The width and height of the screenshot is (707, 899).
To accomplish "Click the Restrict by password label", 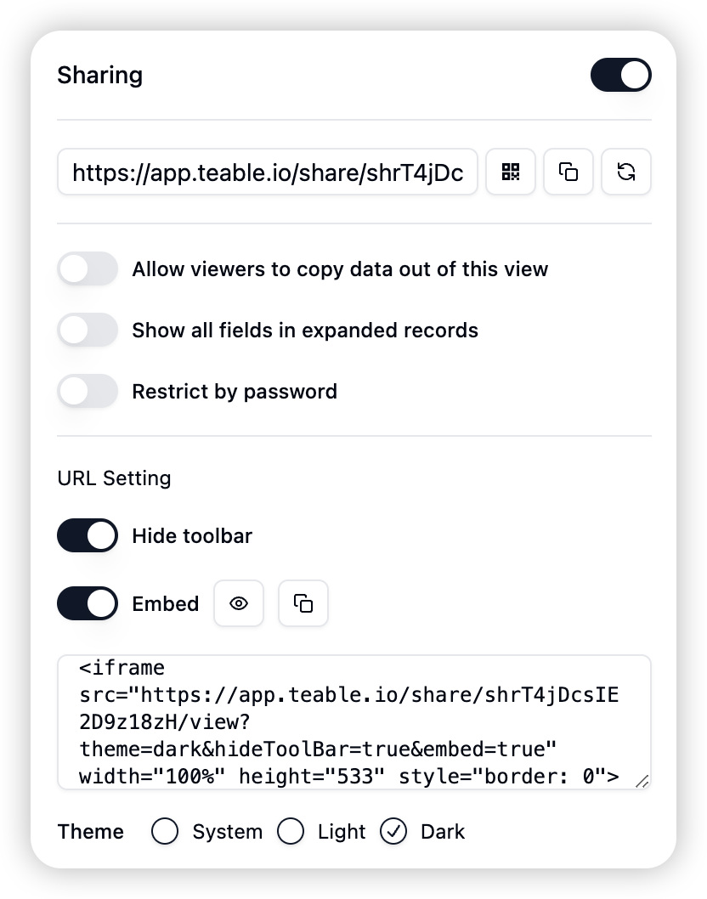I will [x=235, y=391].
